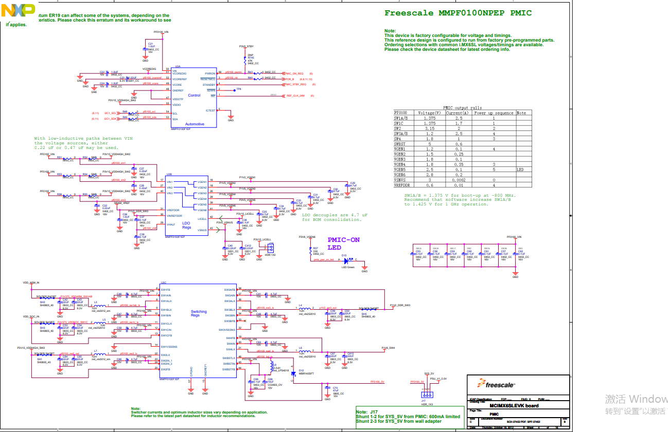Click the 'SW1C' row label in rails table
The width and height of the screenshot is (668, 432).
point(399,123)
